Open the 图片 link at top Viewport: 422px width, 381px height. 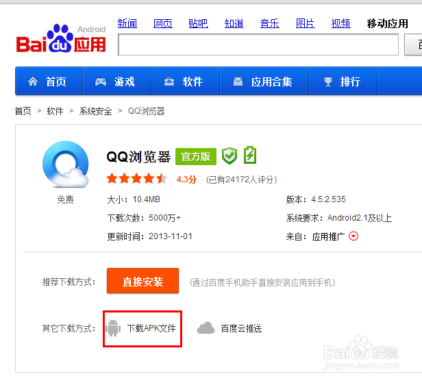click(x=306, y=23)
